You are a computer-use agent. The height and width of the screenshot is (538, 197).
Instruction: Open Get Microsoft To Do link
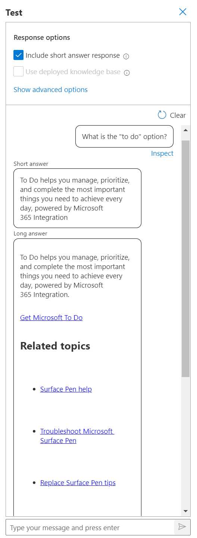tap(51, 318)
